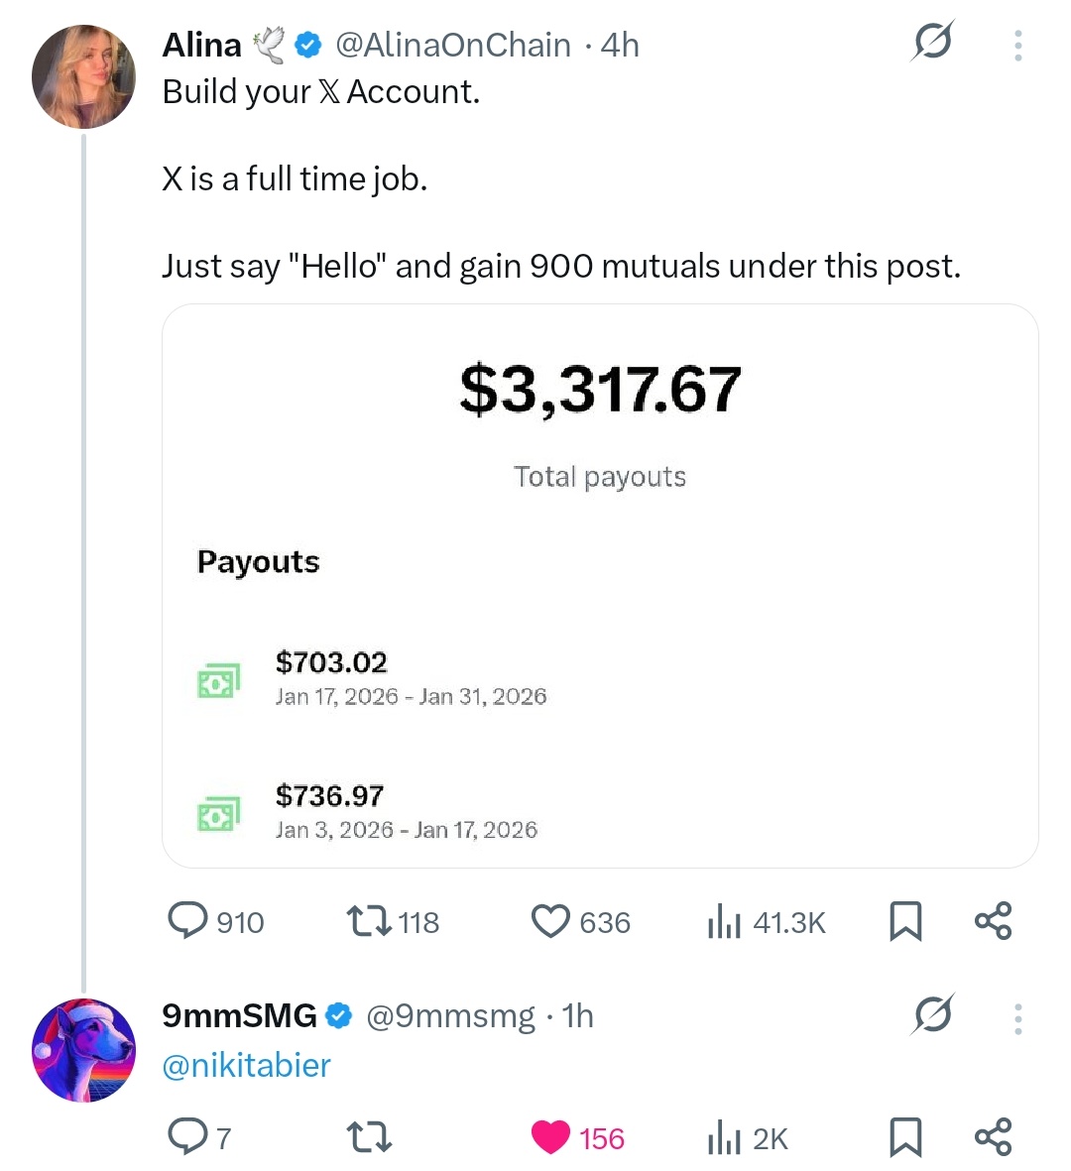This screenshot has height=1171, width=1071.
Task: Open more options menu on 9mmSMG's reply
Action: coord(1017,1018)
